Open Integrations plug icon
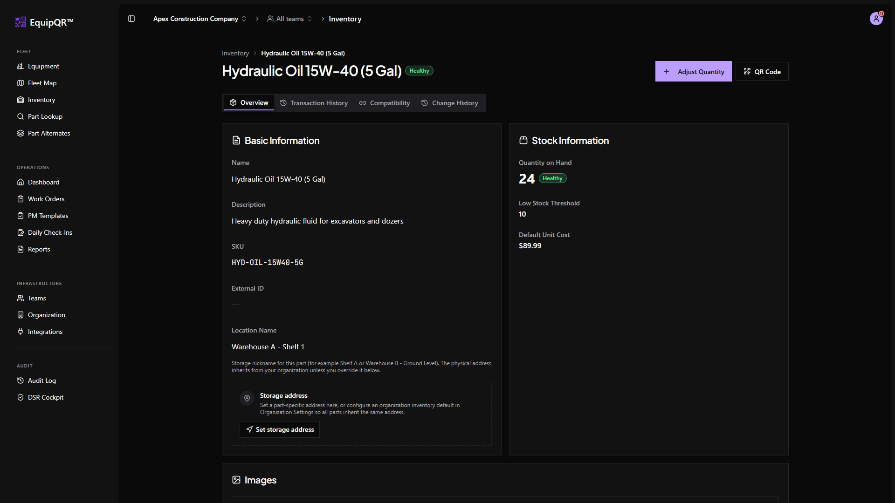Image resolution: width=895 pixels, height=503 pixels. tap(21, 332)
